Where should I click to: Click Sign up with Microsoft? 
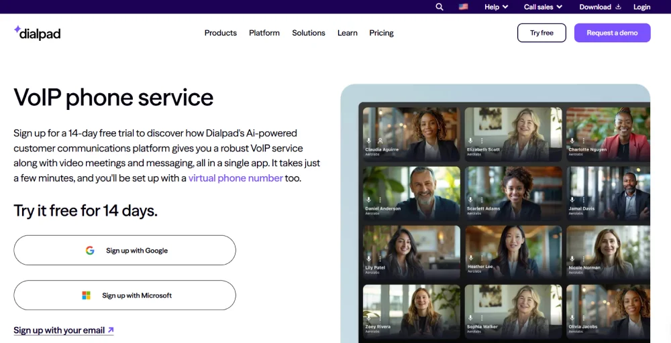125,295
